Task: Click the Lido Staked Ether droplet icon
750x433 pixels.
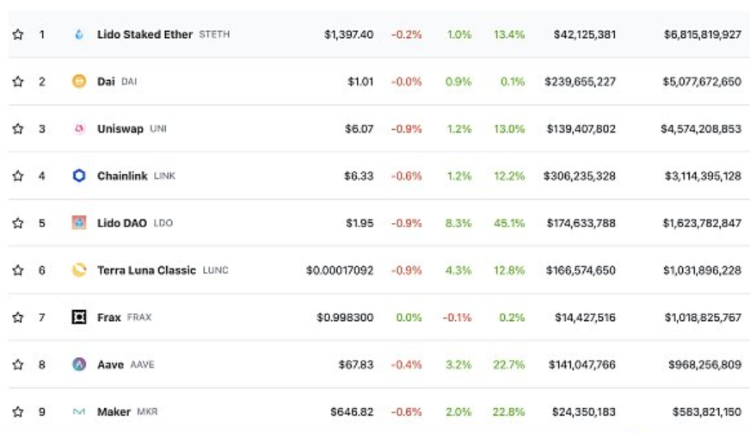Action: point(79,34)
